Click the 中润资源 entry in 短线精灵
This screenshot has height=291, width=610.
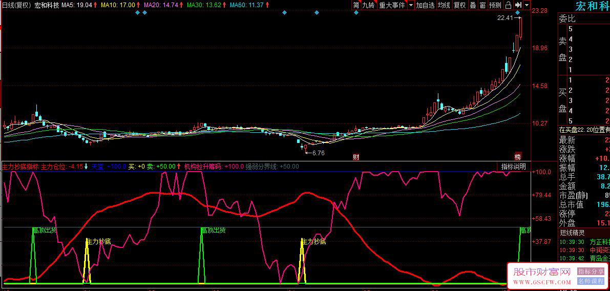(584, 250)
